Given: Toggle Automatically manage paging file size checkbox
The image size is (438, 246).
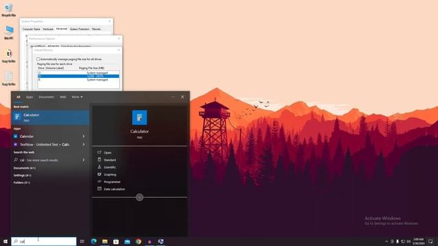Looking at the screenshot, I should tap(38, 59).
